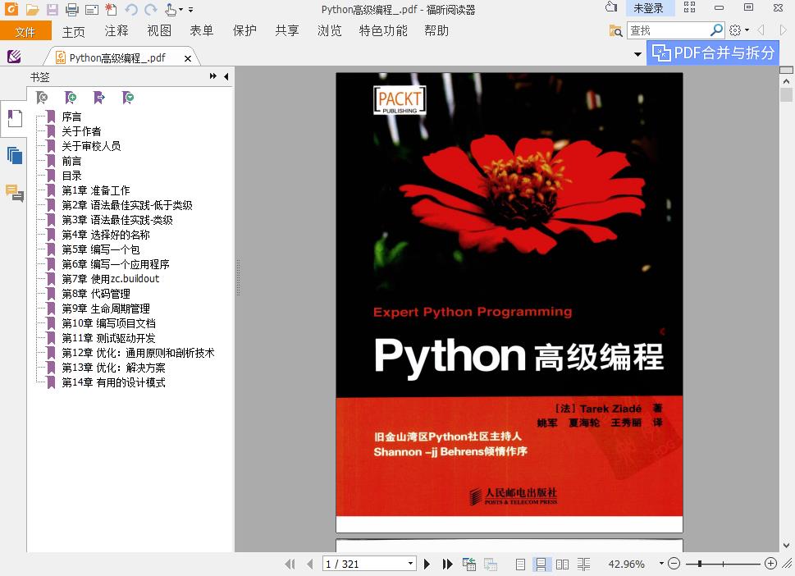
Task: Open the hand tool dropdown arrow
Action: pos(180,10)
